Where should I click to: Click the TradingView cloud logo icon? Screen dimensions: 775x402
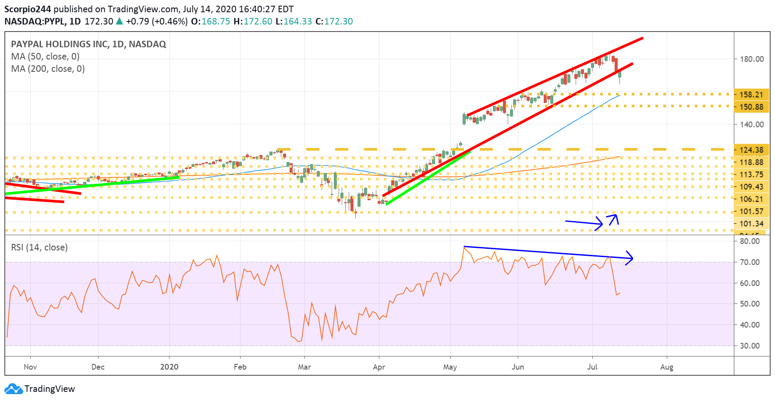click(x=13, y=389)
